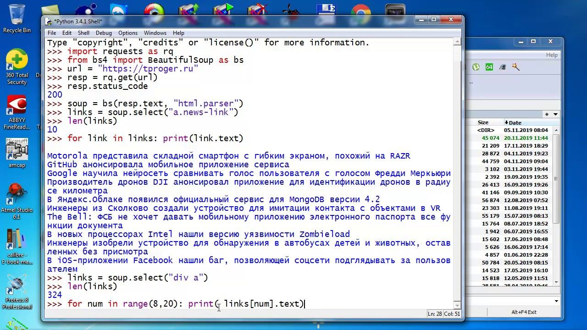This screenshot has width=587, height=330.
Task: Click the network computers toolbar icon
Action: click(x=503, y=67)
